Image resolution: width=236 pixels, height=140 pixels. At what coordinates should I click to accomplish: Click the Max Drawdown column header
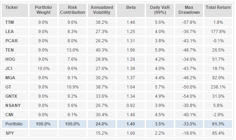click(x=189, y=10)
